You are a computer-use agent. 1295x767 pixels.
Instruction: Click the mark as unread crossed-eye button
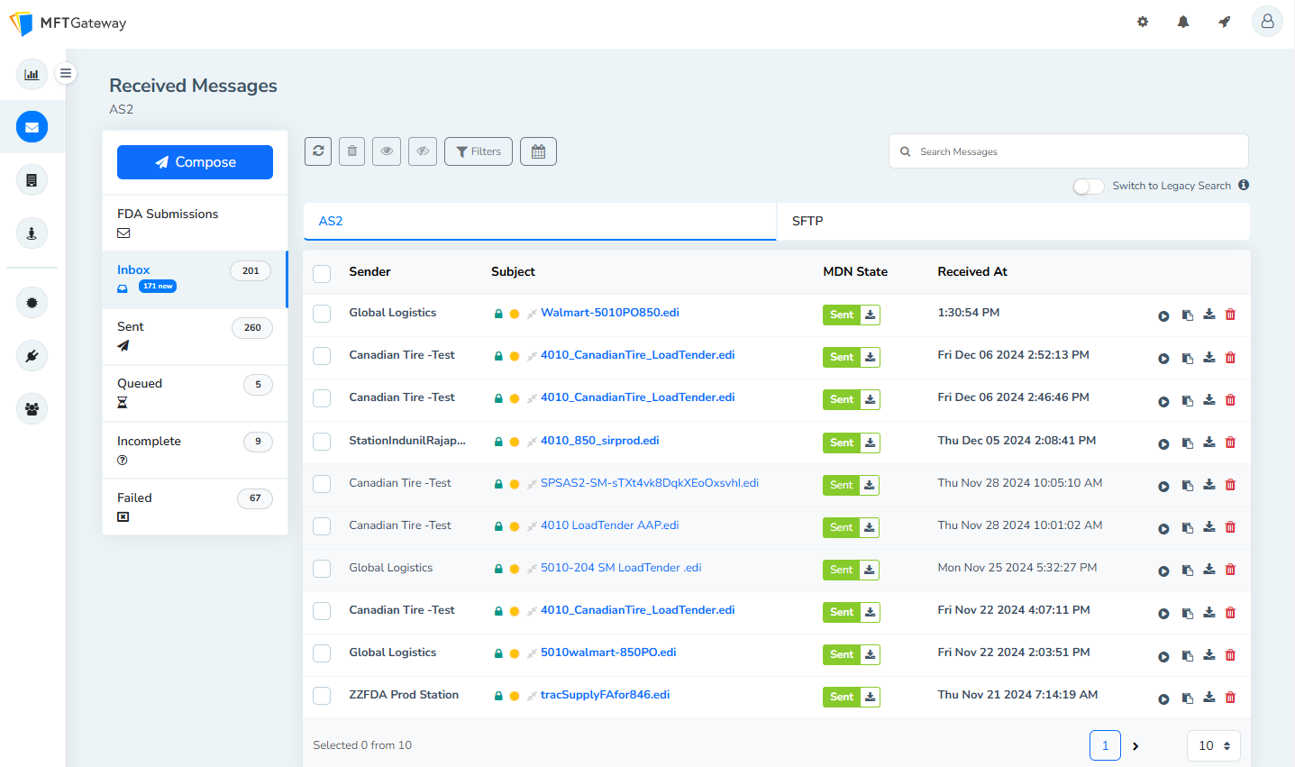pos(423,151)
